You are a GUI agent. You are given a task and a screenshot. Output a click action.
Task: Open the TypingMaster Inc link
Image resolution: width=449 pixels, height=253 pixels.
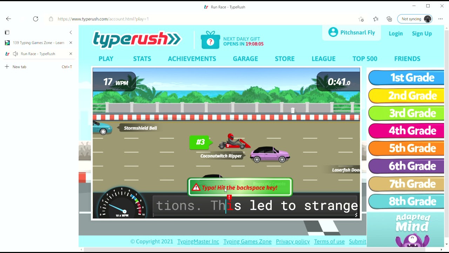[198, 241]
